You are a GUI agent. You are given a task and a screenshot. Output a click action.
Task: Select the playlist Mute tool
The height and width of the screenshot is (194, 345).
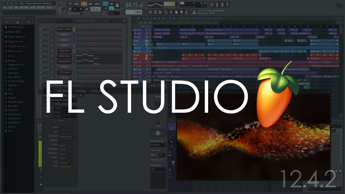[155, 18]
